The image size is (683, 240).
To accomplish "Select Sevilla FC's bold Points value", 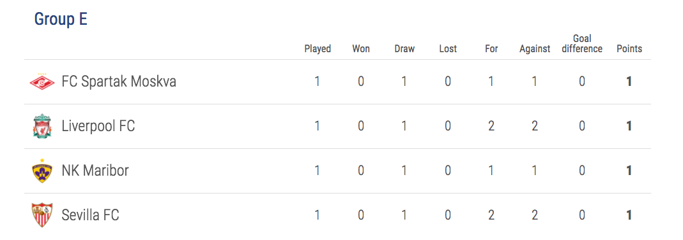I will pyautogui.click(x=629, y=215).
